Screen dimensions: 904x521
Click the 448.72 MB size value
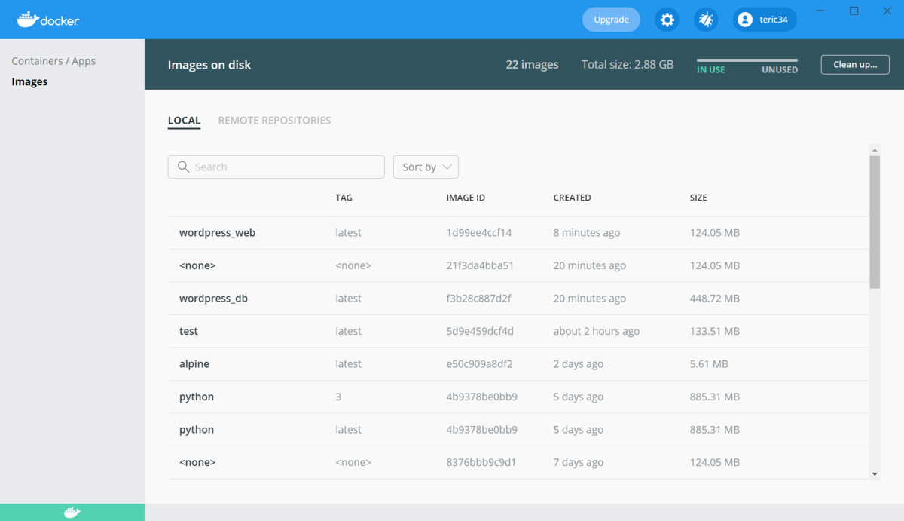(x=715, y=299)
